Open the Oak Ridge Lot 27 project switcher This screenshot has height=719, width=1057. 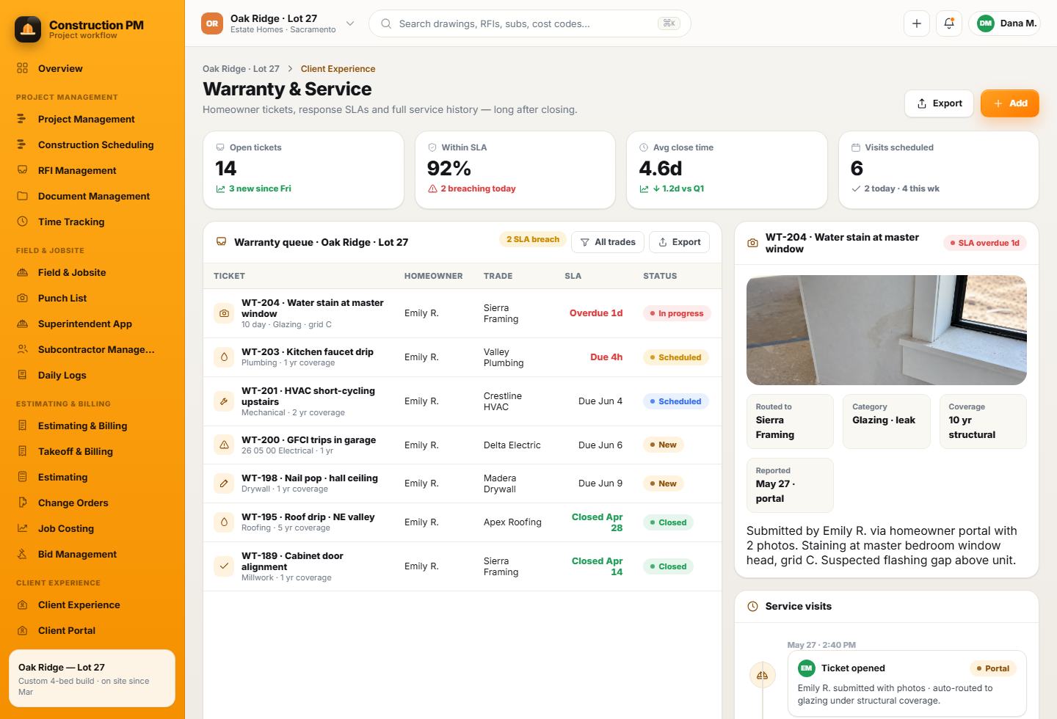[278, 23]
